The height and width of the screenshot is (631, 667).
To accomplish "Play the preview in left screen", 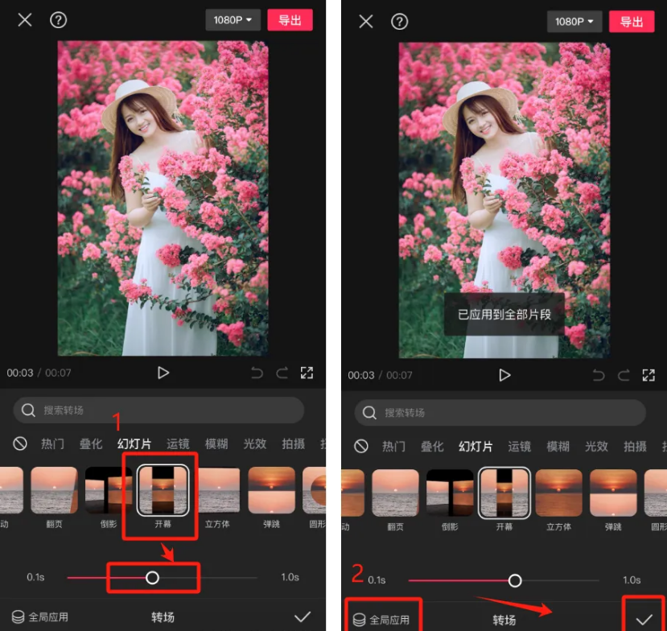I will click(163, 373).
